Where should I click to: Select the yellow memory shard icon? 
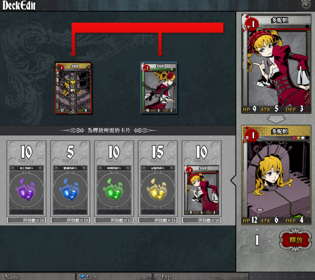[x=158, y=190]
